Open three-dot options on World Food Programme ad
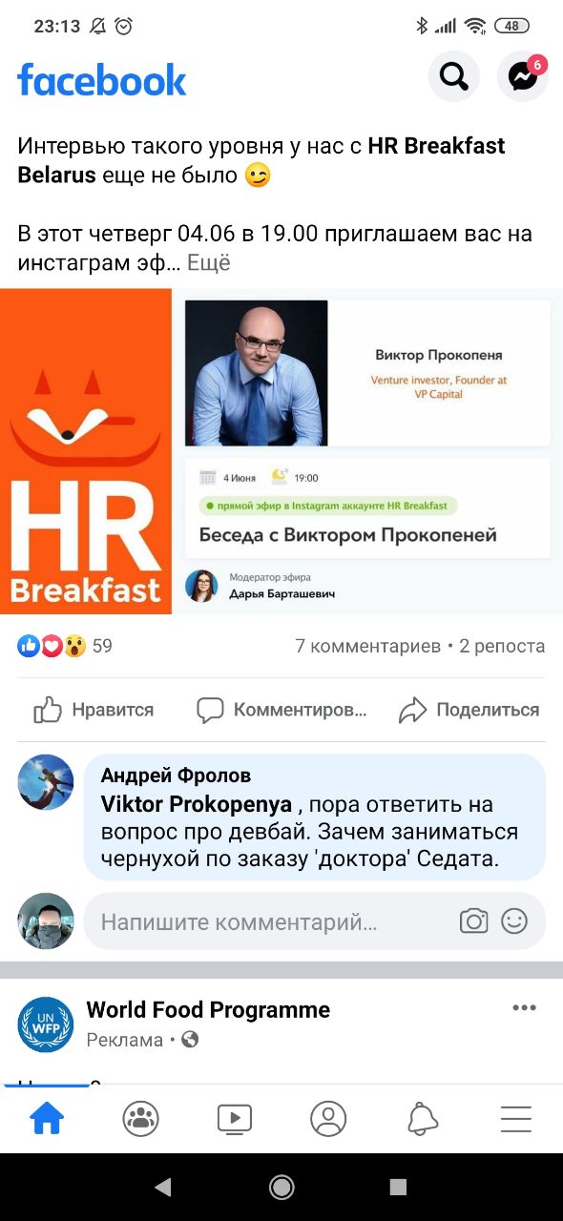This screenshot has height=1221, width=563. tap(524, 1007)
